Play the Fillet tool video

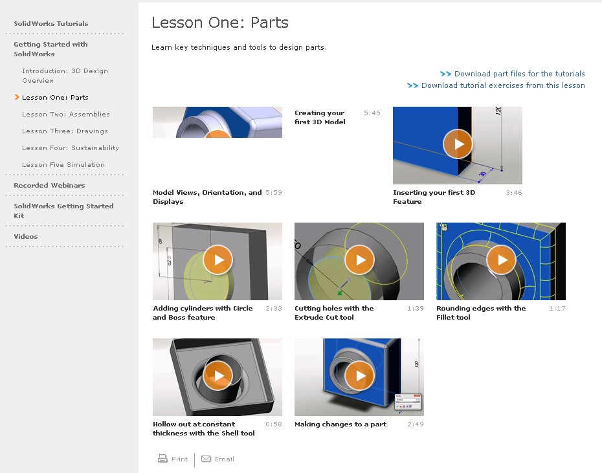(x=501, y=260)
